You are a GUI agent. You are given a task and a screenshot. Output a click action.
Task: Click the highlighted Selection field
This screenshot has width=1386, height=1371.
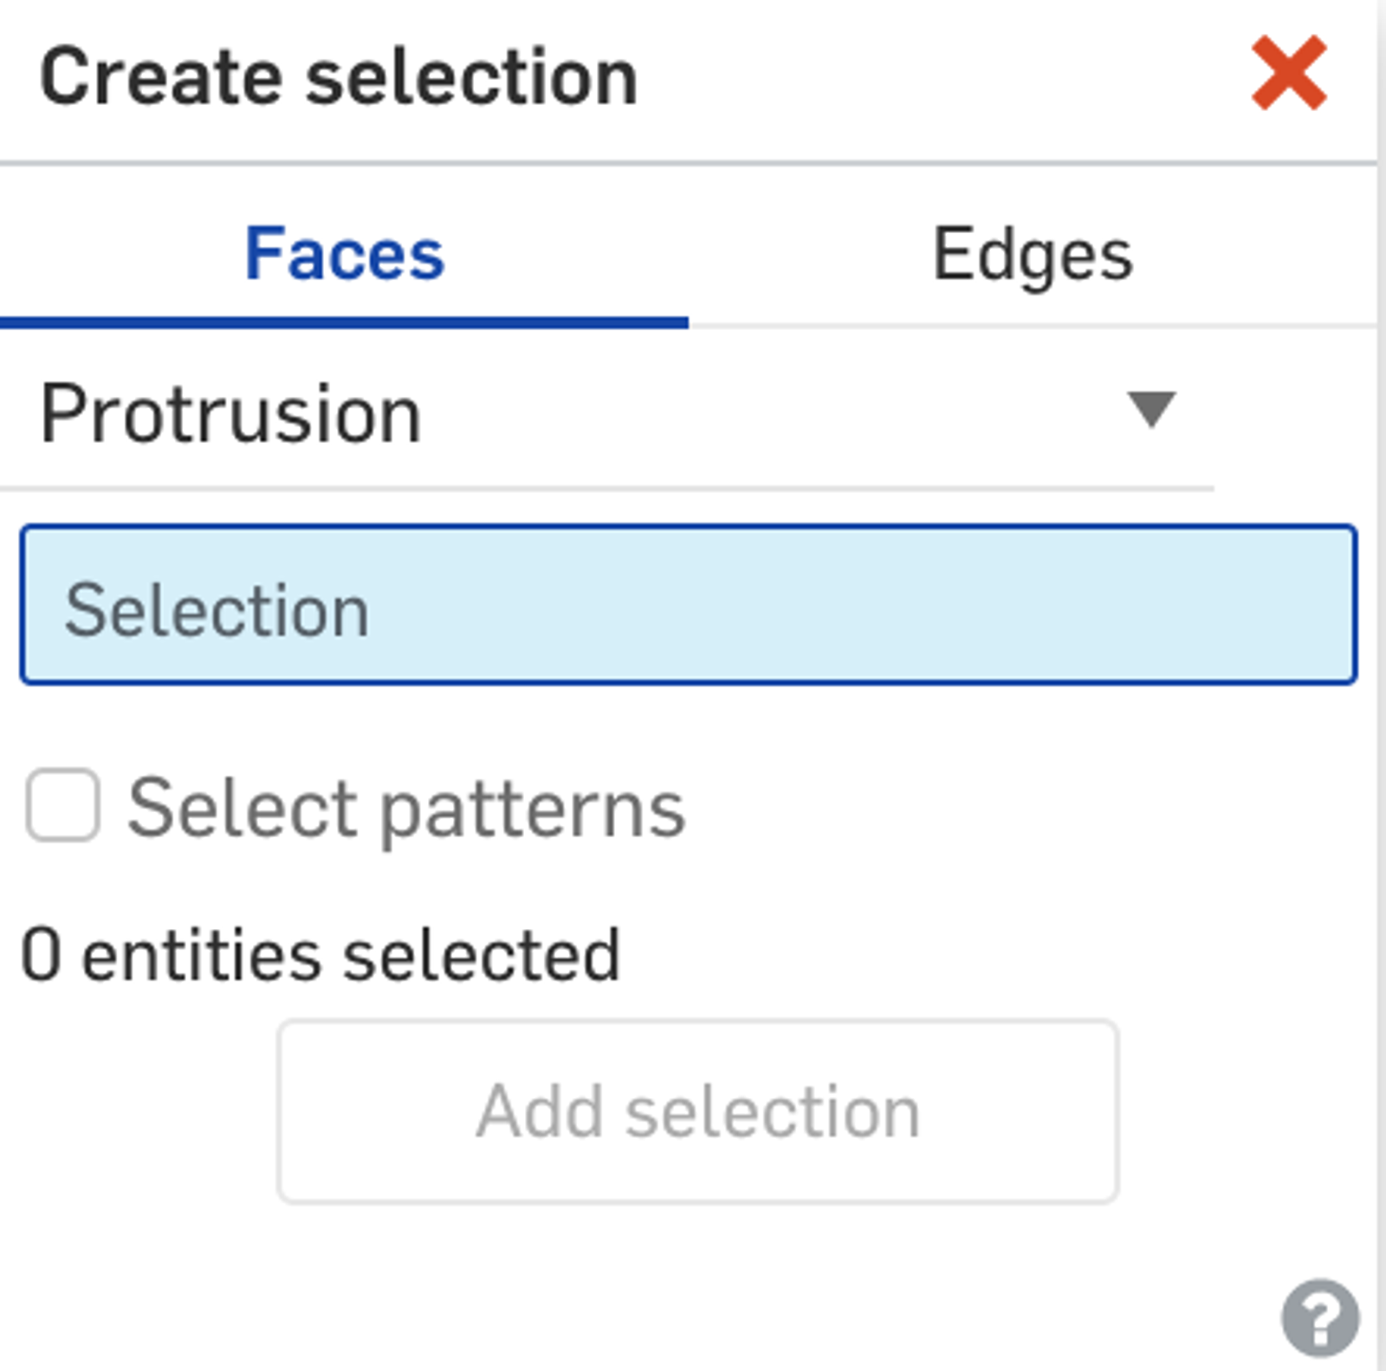(x=689, y=607)
